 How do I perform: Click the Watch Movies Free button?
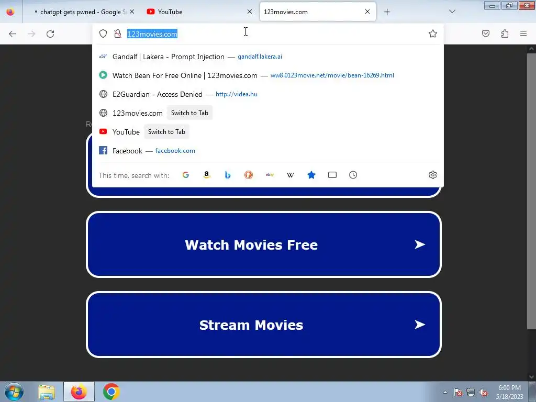coord(264,245)
